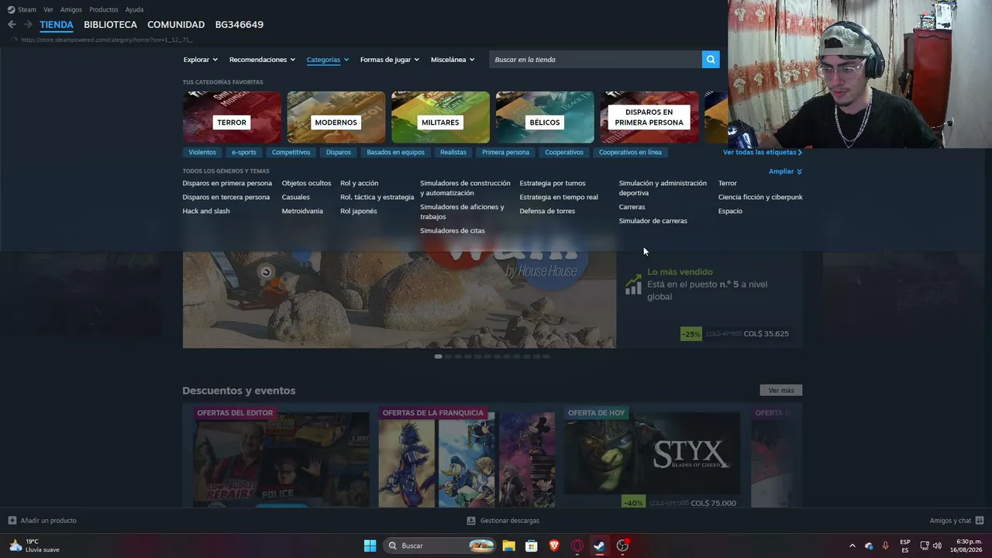Open the Ayuda menu

click(134, 9)
